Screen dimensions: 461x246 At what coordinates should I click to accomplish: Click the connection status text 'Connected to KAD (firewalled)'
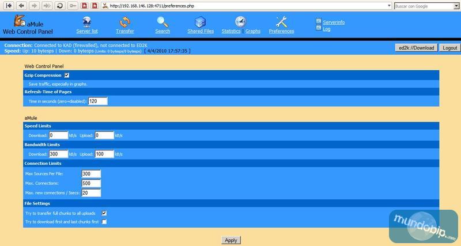(66, 46)
